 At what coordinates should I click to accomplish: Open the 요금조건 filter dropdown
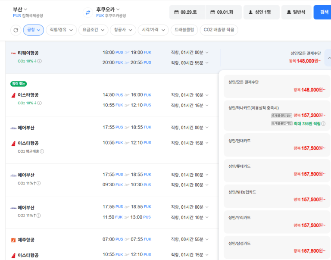pyautogui.click(x=93, y=30)
